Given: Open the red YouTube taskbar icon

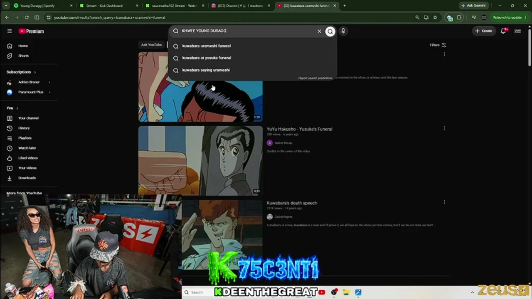Looking at the screenshot, I should [322, 292].
